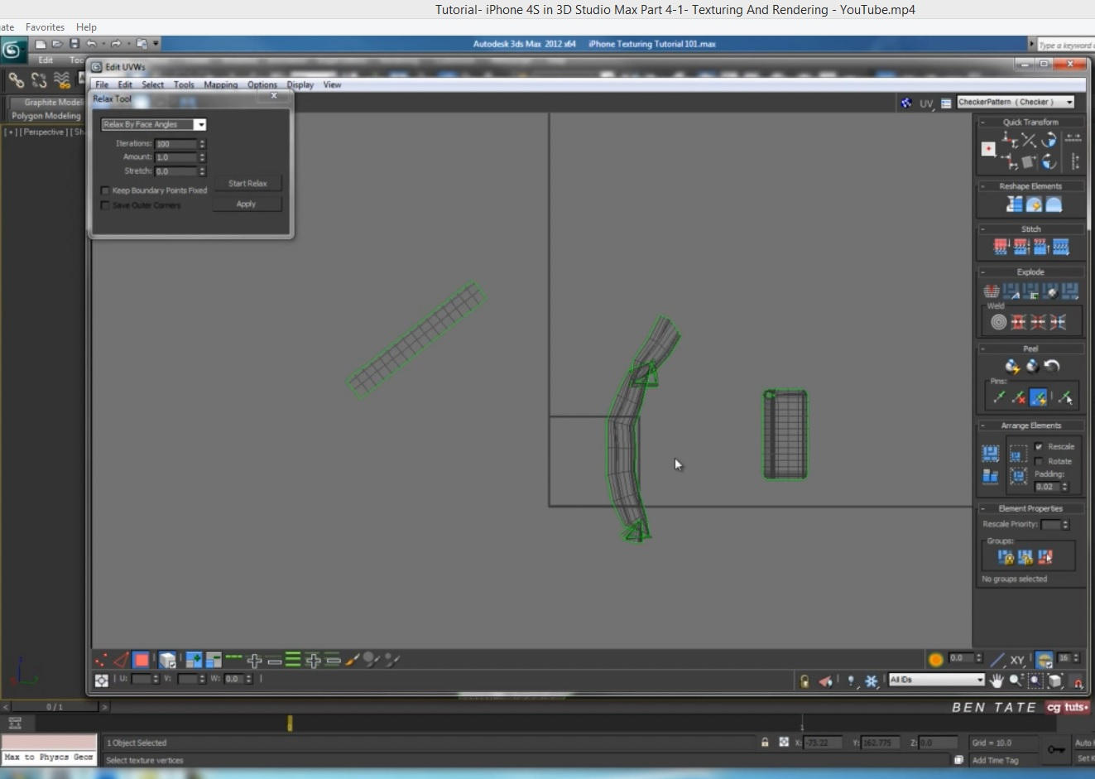1095x779 pixels.
Task: Open the File menu in Edit UVWs
Action: pos(102,84)
